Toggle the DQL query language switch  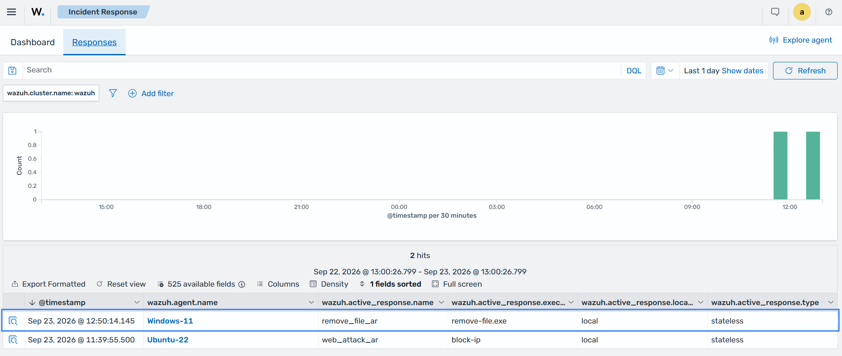634,71
